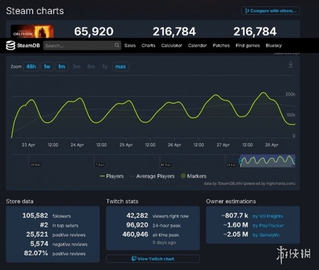The width and height of the screenshot is (319, 270).
Task: Click the SteamDB database logo icon
Action: pyautogui.click(x=10, y=45)
